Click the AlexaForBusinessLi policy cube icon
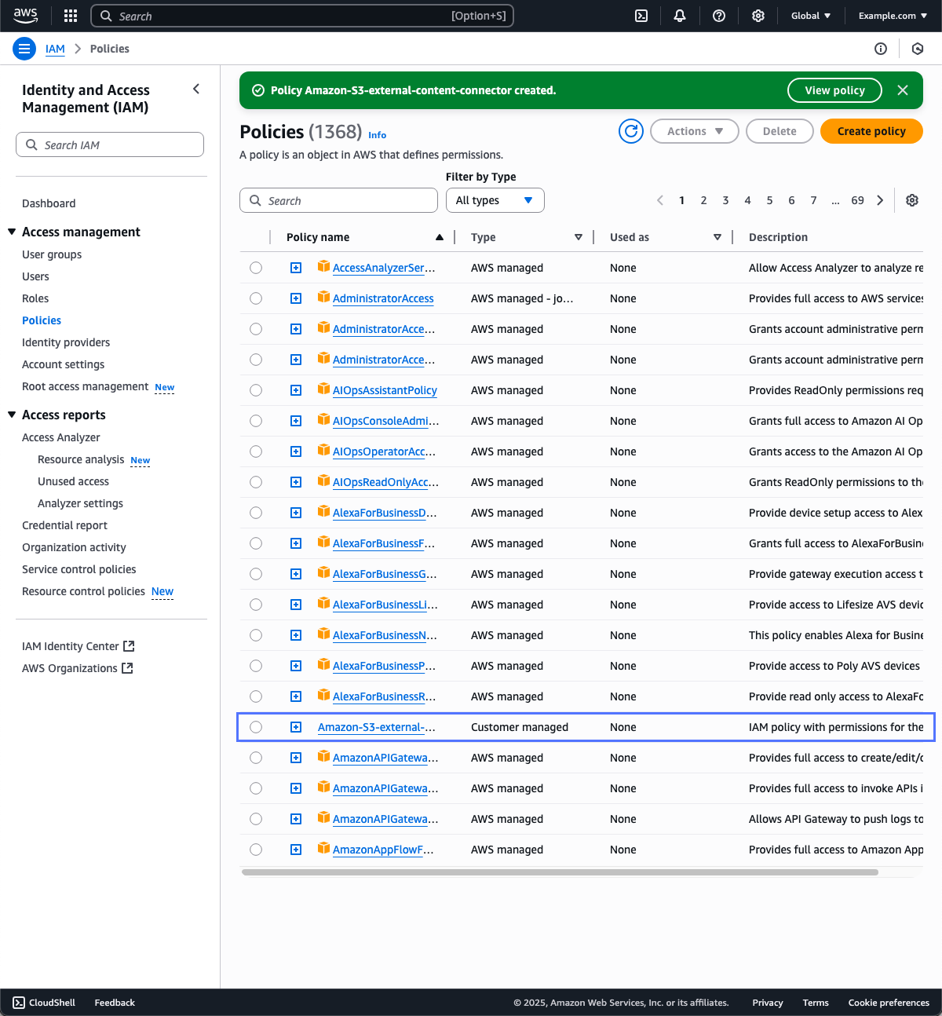This screenshot has width=942, height=1016. tap(323, 604)
